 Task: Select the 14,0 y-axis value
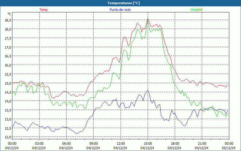8,101
